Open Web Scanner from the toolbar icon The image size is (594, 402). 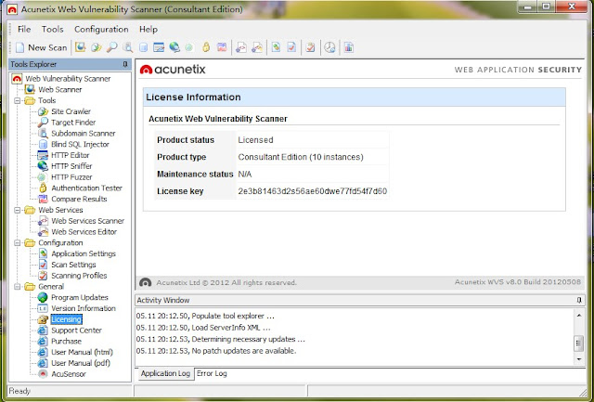[x=81, y=47]
